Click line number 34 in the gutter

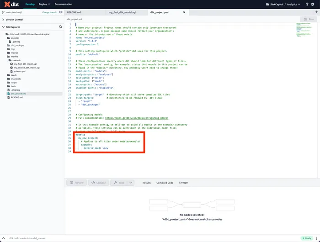tap(69, 135)
